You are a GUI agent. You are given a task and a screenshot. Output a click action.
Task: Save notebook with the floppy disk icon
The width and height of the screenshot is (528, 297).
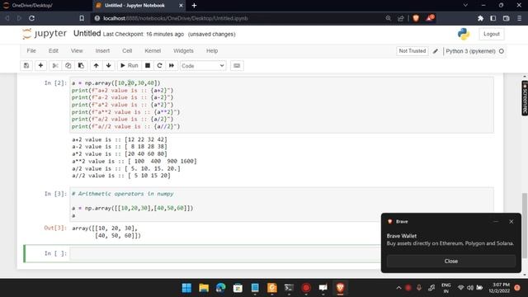[x=26, y=66]
